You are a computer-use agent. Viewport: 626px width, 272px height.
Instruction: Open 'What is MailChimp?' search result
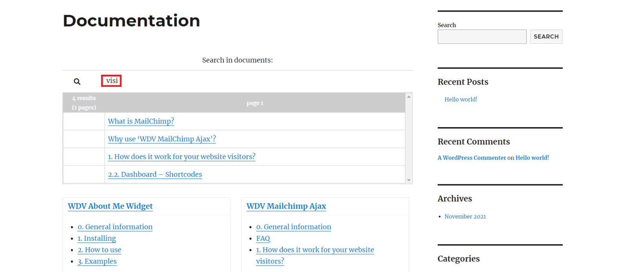141,121
